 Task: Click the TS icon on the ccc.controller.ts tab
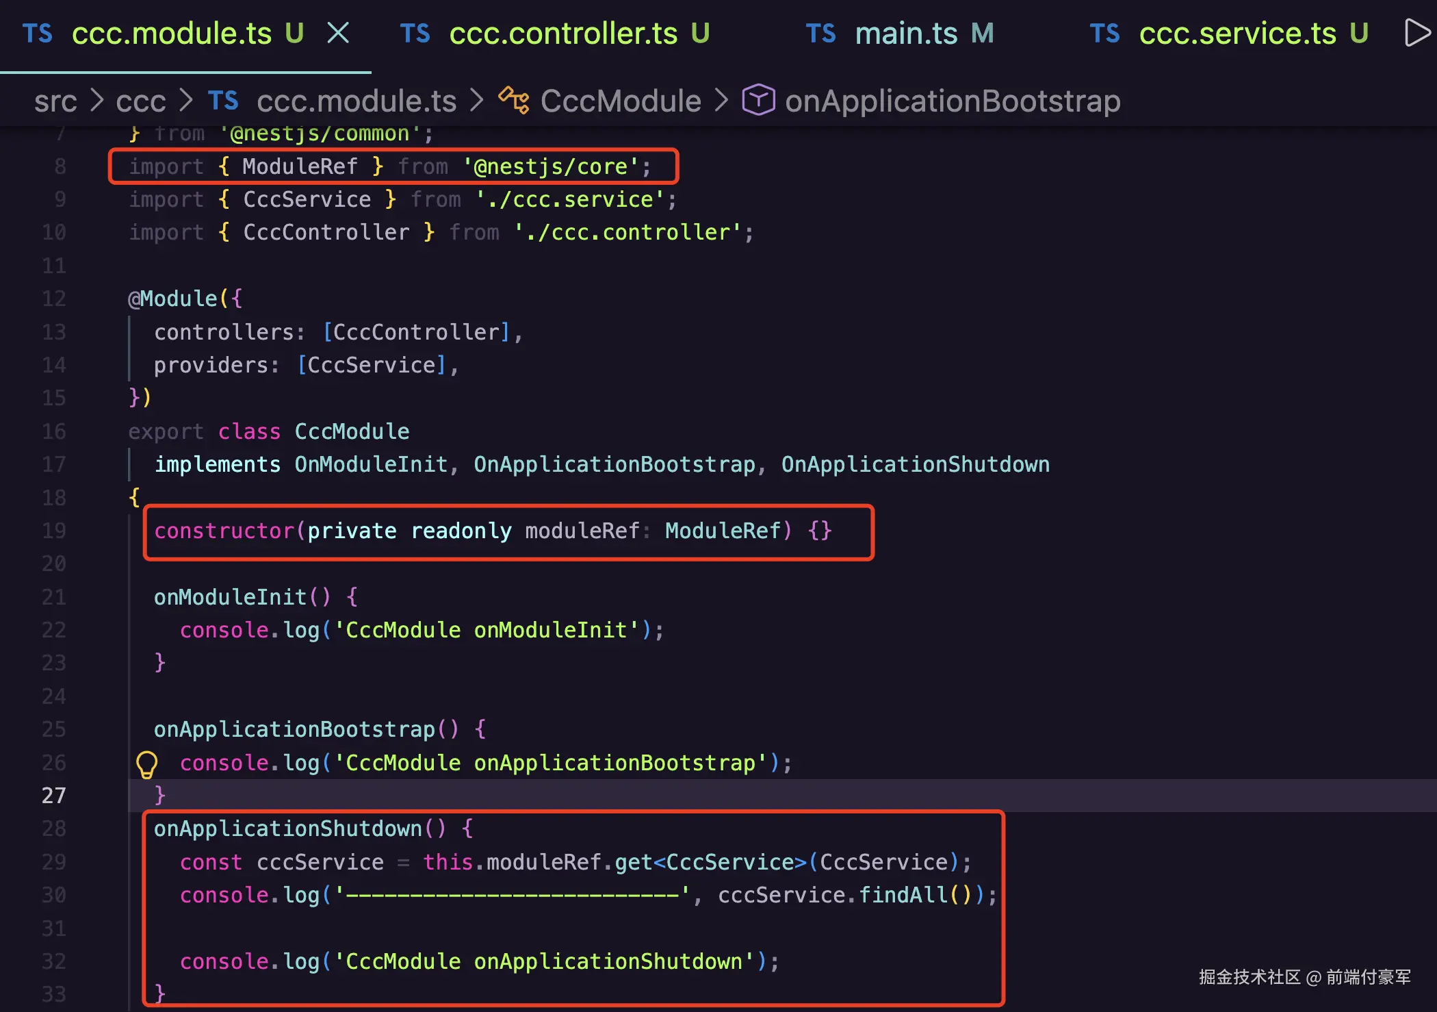click(x=415, y=34)
